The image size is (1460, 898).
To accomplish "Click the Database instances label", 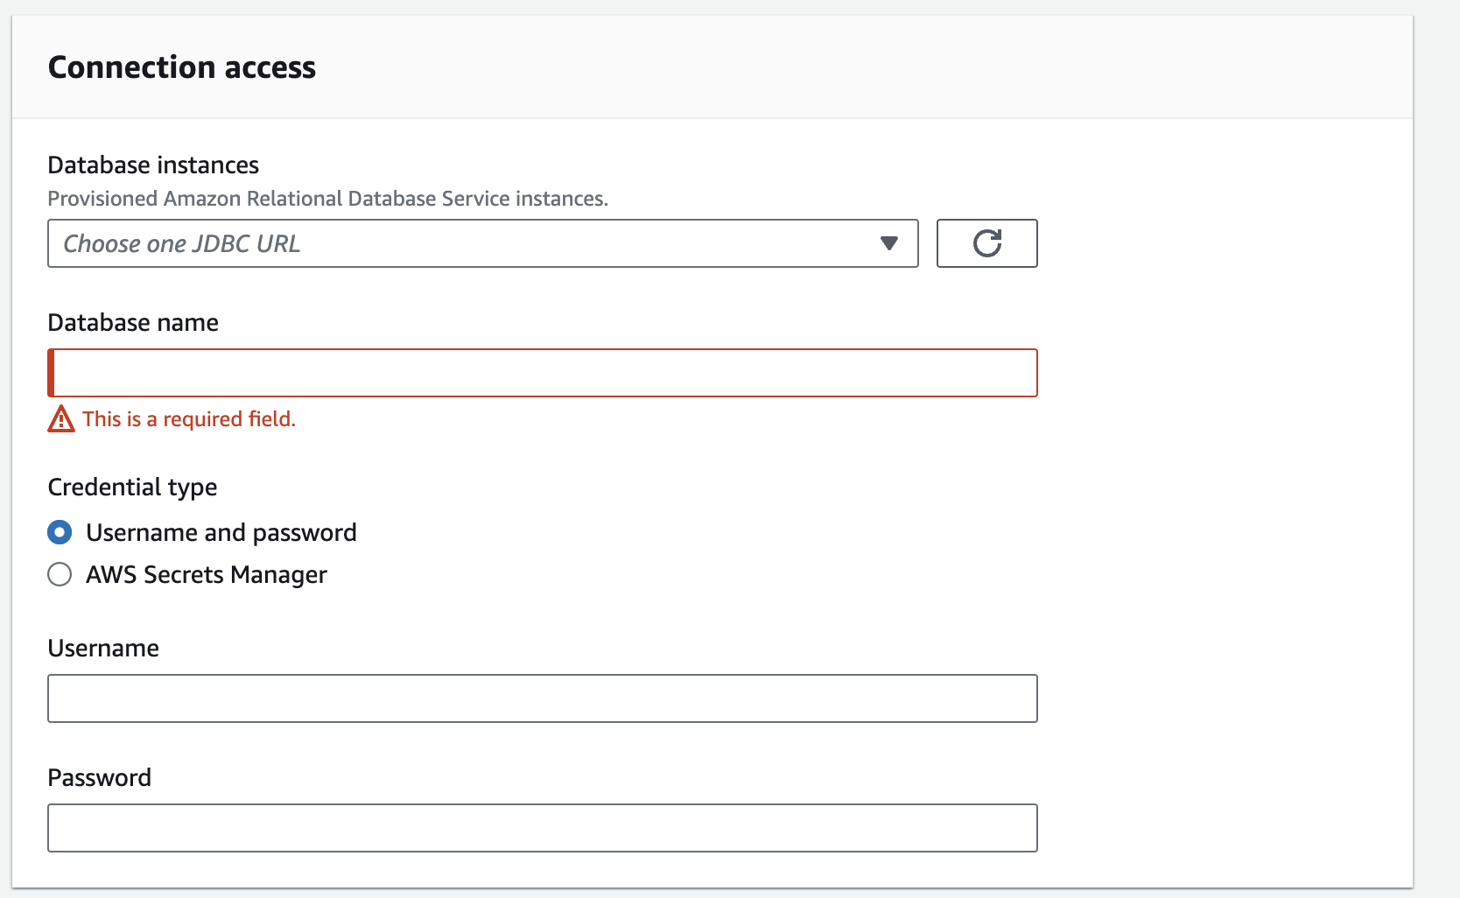I will click(153, 165).
